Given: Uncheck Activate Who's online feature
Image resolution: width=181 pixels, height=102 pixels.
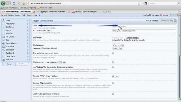Looking at the screenshot, I should [113, 76].
